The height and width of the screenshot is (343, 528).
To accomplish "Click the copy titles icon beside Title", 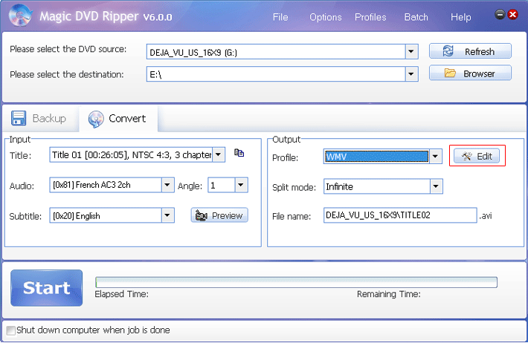I will (x=239, y=153).
